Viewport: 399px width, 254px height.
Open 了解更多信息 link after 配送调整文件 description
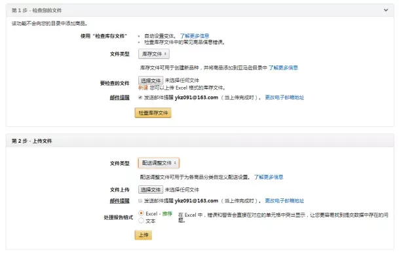coord(269,177)
